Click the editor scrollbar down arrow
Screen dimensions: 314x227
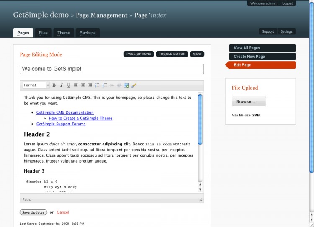point(200,190)
